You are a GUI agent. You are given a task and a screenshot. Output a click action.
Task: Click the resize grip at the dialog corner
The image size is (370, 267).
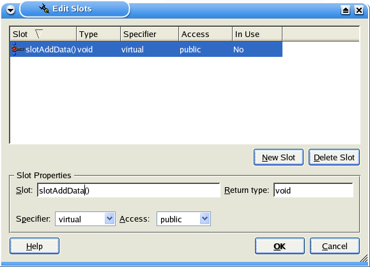point(364,258)
